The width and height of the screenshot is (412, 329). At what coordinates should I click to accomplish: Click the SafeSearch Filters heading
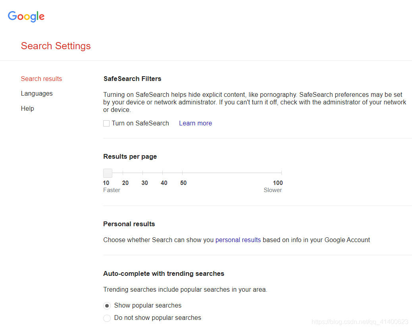pyautogui.click(x=133, y=79)
